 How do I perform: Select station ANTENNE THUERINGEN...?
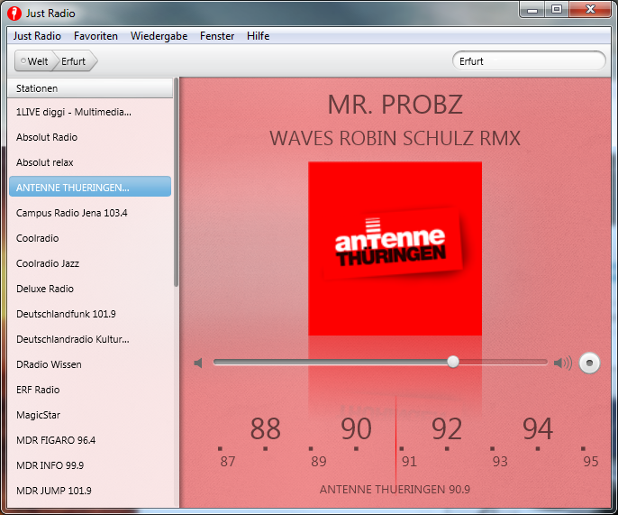tap(90, 187)
